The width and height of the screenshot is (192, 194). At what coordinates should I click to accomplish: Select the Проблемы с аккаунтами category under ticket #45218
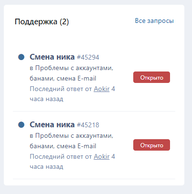74,136
